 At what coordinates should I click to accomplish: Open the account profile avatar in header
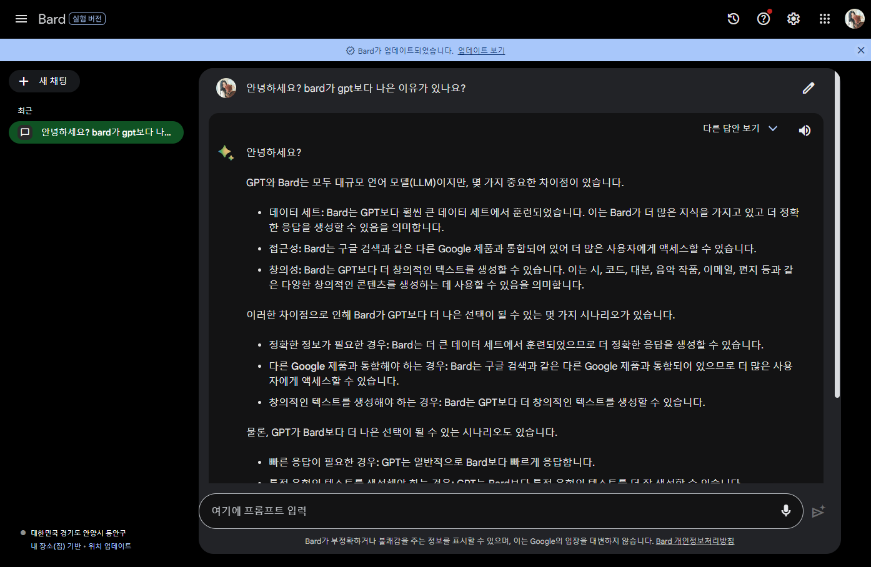[x=855, y=19]
